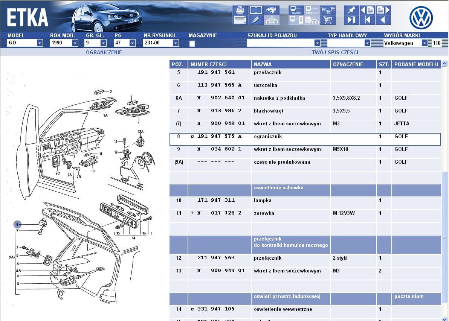Image resolution: width=449 pixels, height=321 pixels.
Task: Click the oswietlenie schowka section heading
Action: 278,188
